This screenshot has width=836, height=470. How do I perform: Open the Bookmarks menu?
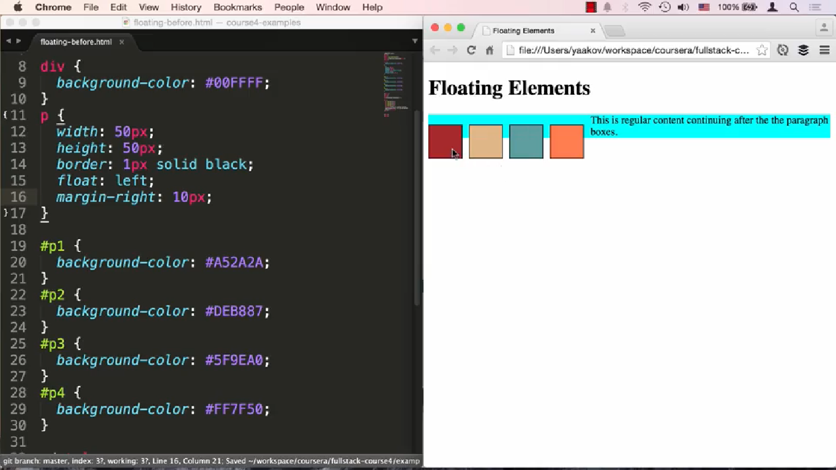point(237,7)
